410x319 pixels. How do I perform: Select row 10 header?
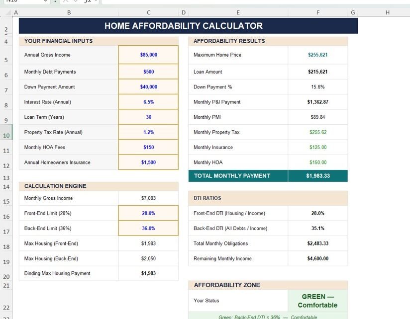point(6,135)
